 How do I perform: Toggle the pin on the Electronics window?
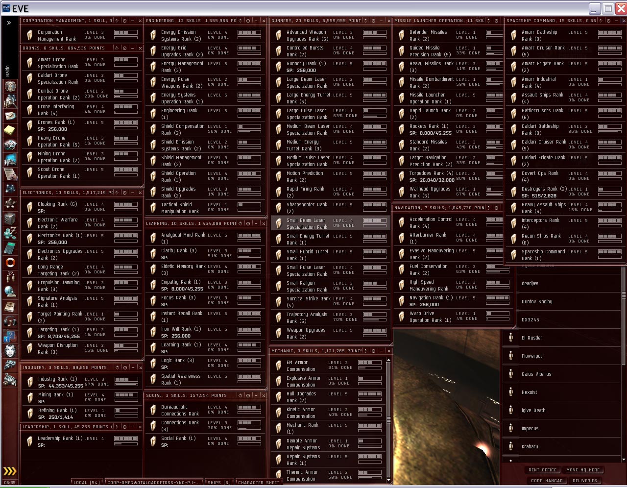click(117, 193)
